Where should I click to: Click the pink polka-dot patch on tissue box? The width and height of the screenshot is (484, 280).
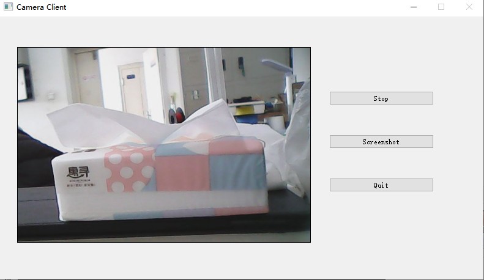coord(128,169)
